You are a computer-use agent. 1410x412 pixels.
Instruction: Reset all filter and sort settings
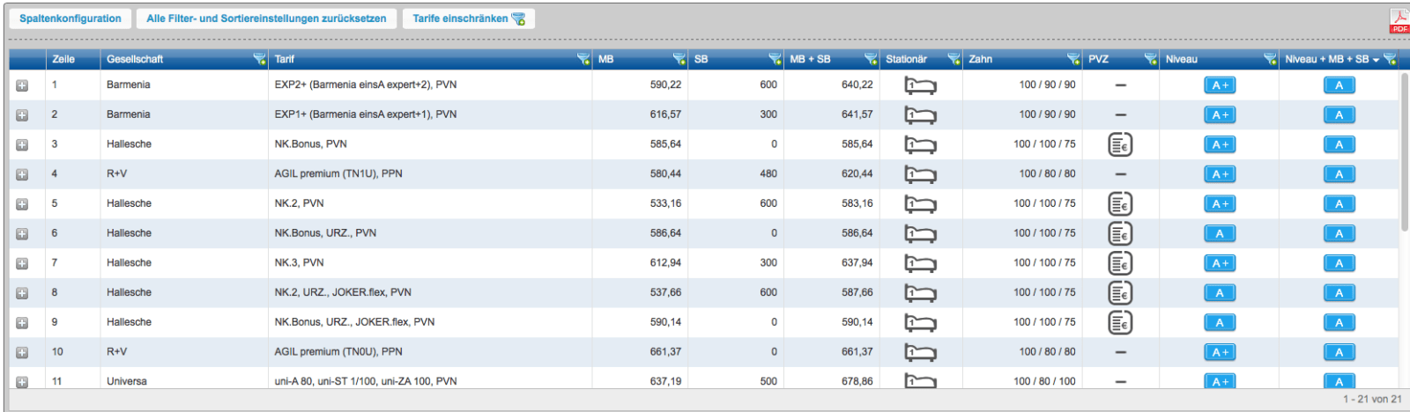(x=266, y=18)
